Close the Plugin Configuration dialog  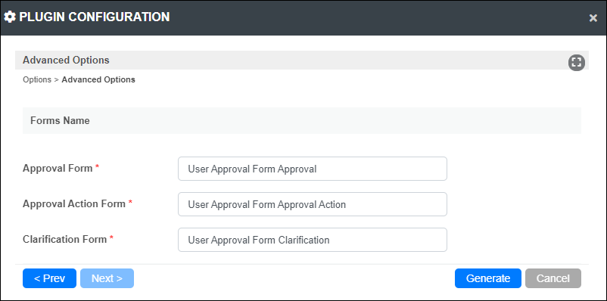593,18
